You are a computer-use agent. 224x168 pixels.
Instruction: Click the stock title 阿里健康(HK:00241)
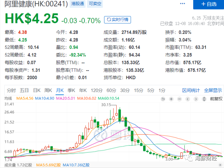click(x=36, y=4)
